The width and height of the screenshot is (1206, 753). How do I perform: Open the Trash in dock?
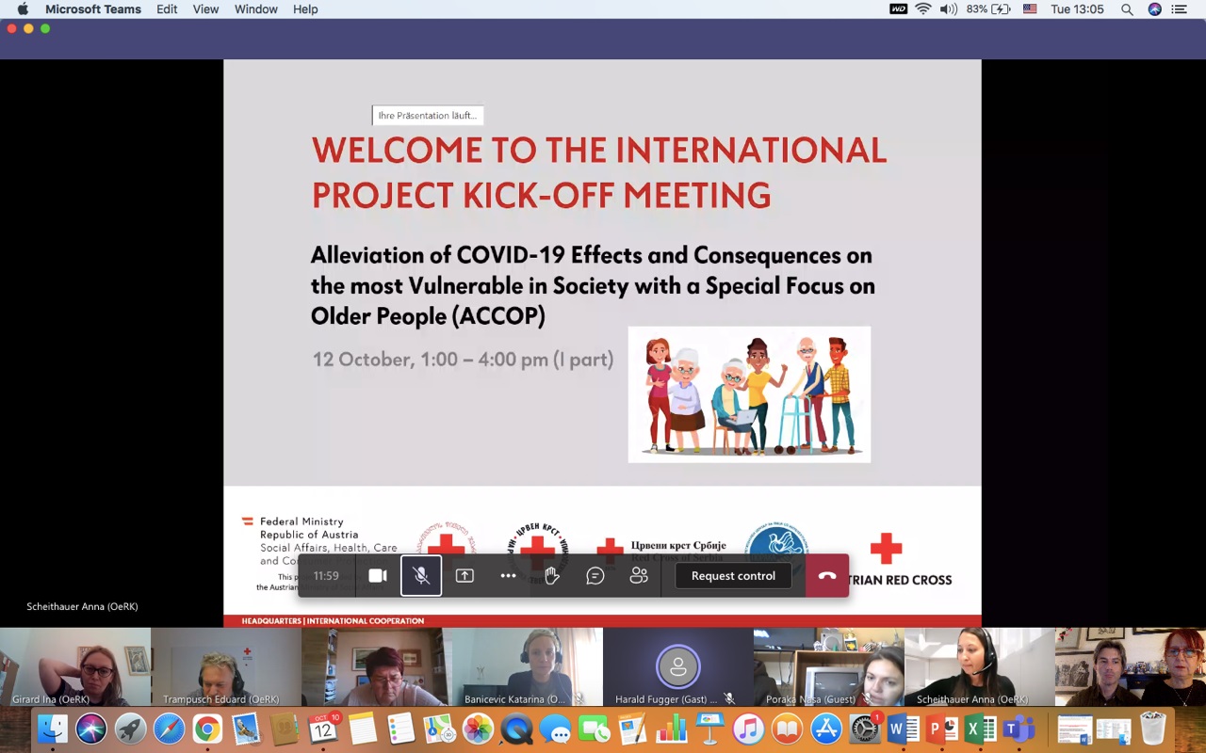pos(1152,729)
